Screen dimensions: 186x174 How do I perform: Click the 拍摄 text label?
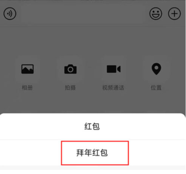tap(70, 88)
